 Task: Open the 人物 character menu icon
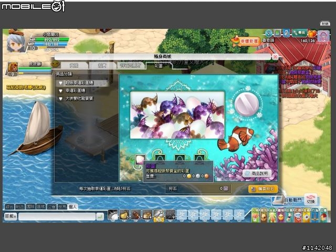tap(256, 216)
